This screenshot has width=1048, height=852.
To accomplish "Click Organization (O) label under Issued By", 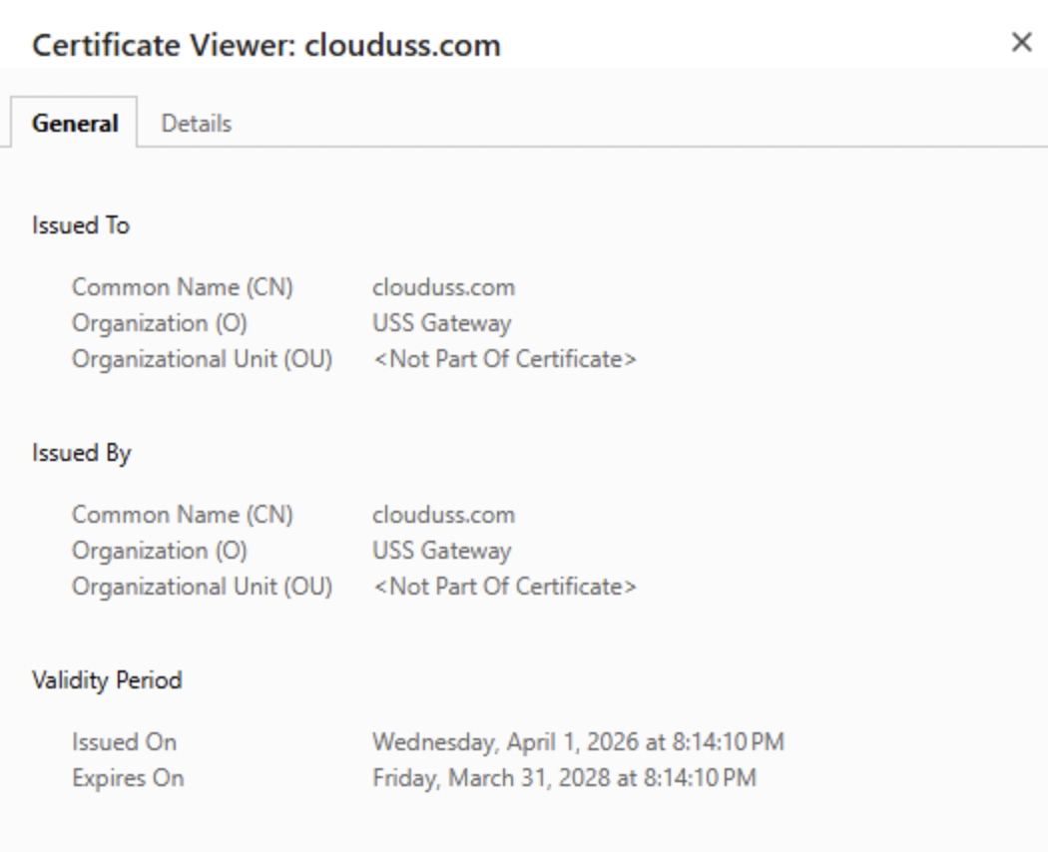I will tap(160, 551).
